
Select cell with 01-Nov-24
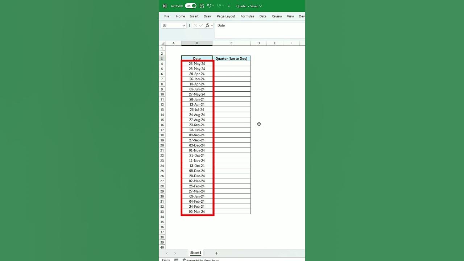197,150
